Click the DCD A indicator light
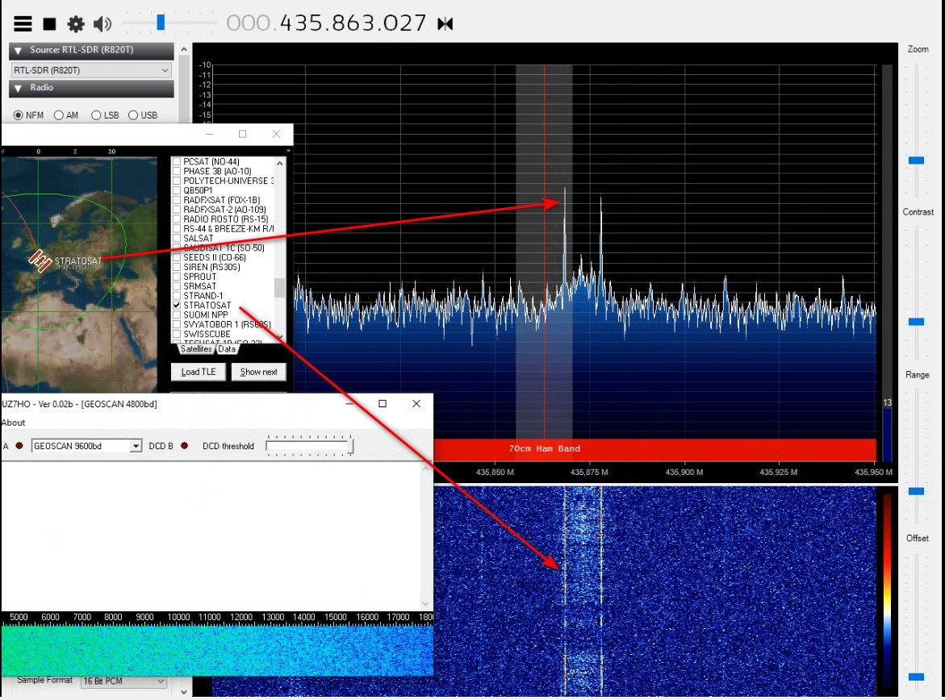The height and width of the screenshot is (700, 945). click(19, 446)
